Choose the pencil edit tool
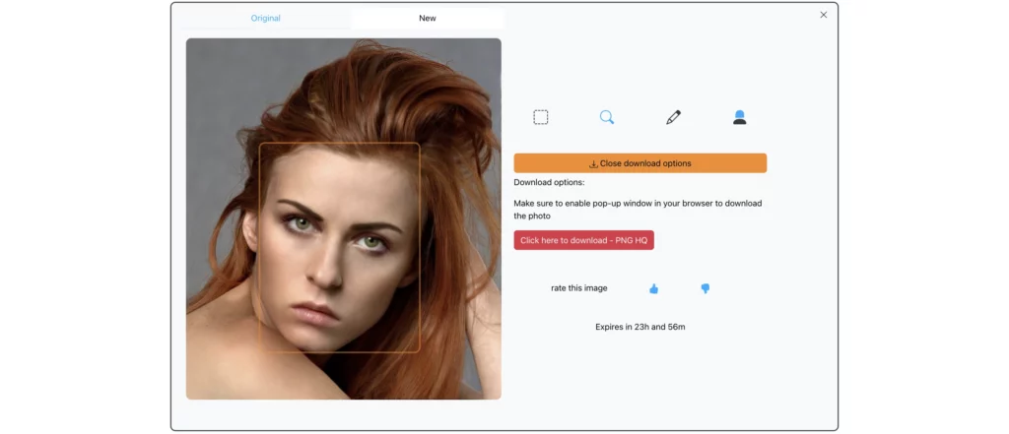1009x434 pixels. point(673,117)
